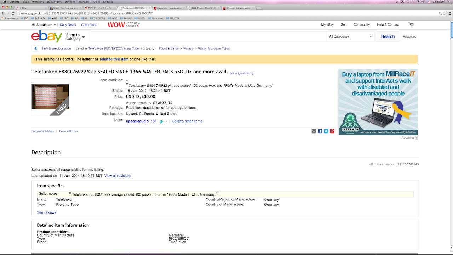Share listing on Twitter icon
Screen dimensions: 453x255
326,131
